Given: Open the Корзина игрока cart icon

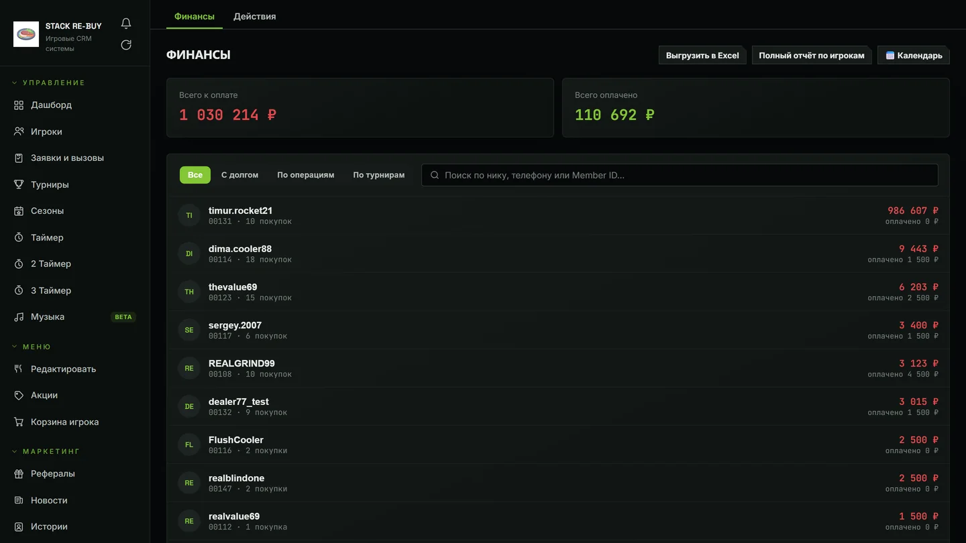Looking at the screenshot, I should click(19, 422).
